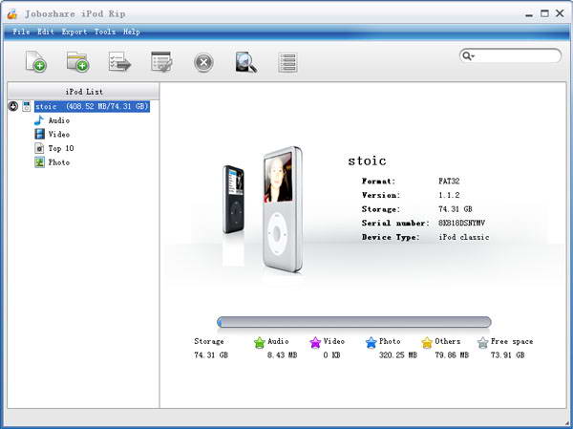The height and width of the screenshot is (429, 573).
Task: Click the 73.91 GB free space value
Action: click(508, 355)
